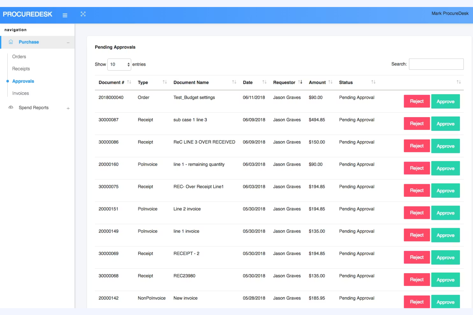The height and width of the screenshot is (315, 473).
Task: Click the fullscreen expand icon in top bar
Action: coord(83,14)
